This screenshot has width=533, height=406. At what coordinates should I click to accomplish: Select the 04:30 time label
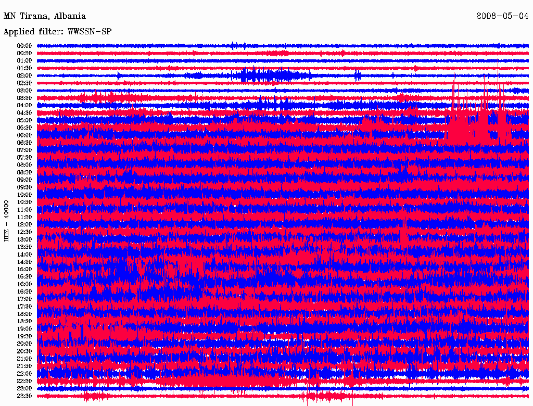point(24,113)
